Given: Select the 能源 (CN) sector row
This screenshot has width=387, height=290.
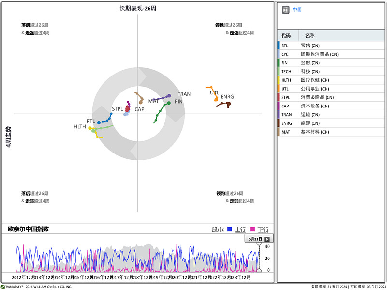Looking at the screenshot, I should click(x=310, y=123).
